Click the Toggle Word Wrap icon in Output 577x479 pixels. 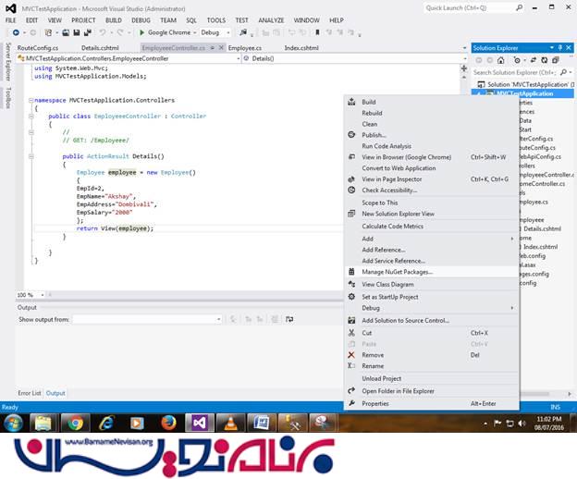point(290,319)
